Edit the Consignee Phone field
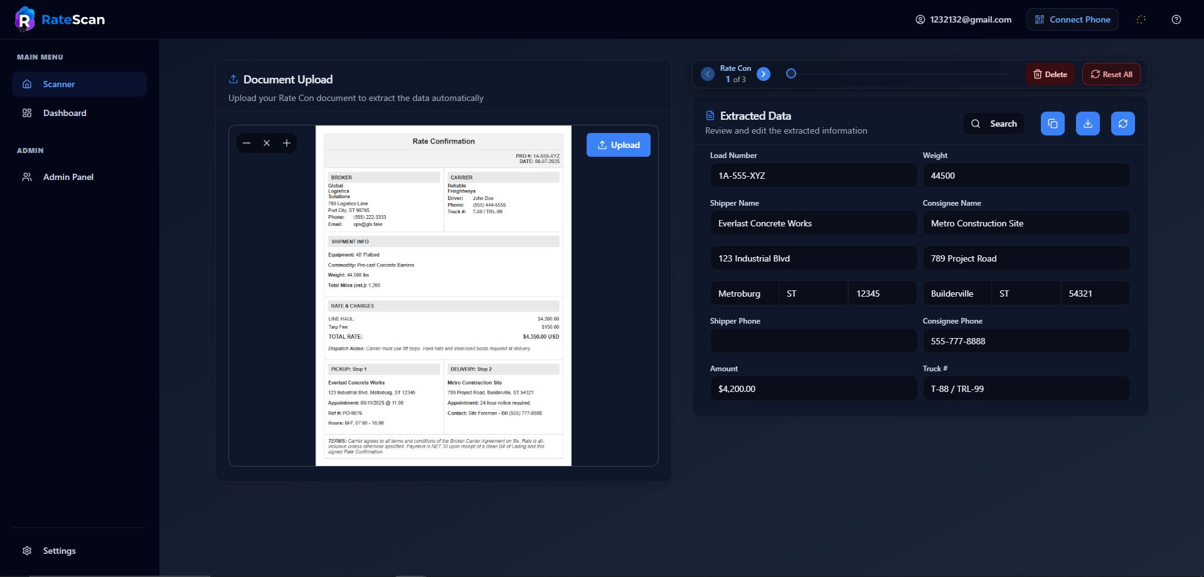The height and width of the screenshot is (577, 1204). click(1026, 341)
